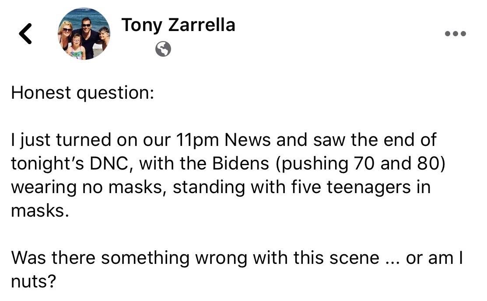Go back using the left chevron arrow
The height and width of the screenshot is (301, 487).
(x=25, y=34)
